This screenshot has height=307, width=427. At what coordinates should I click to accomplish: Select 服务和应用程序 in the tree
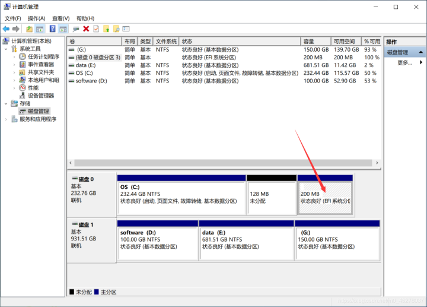tap(38, 119)
